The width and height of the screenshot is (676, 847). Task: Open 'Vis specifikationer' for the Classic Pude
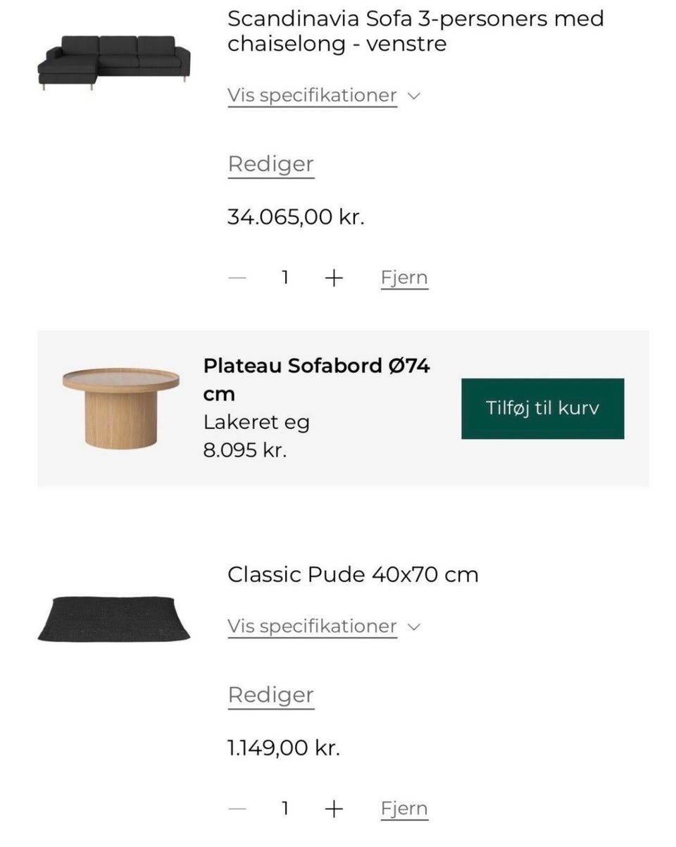pos(312,626)
